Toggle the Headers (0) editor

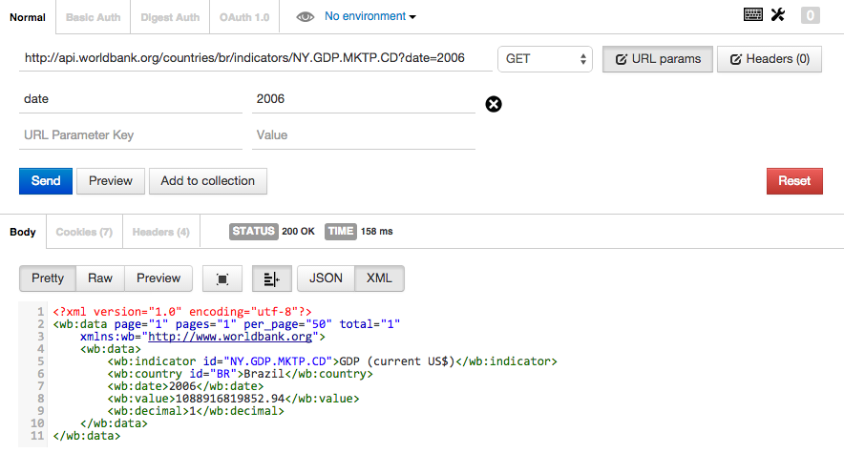click(x=770, y=59)
